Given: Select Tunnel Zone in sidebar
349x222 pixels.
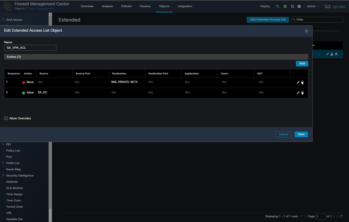Looking at the screenshot, I should (x=15, y=206).
